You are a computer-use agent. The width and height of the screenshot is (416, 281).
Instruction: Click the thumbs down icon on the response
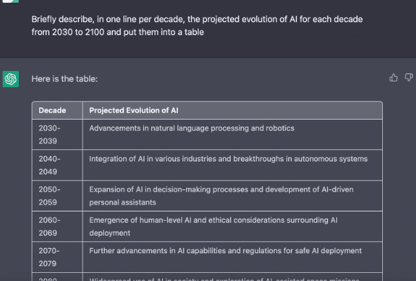click(x=409, y=78)
